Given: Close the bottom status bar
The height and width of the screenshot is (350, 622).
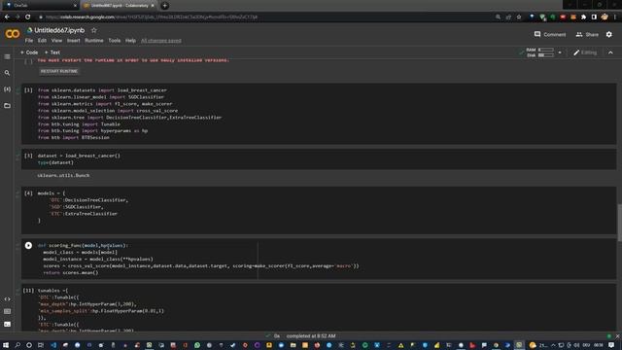Looking at the screenshot, I should click(618, 336).
